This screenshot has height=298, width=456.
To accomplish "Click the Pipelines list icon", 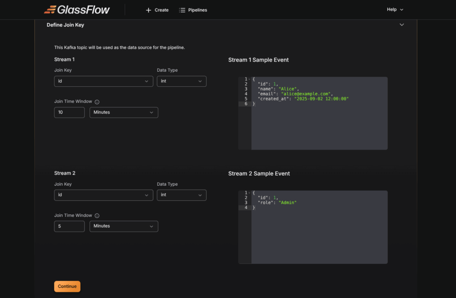I will click(x=182, y=10).
